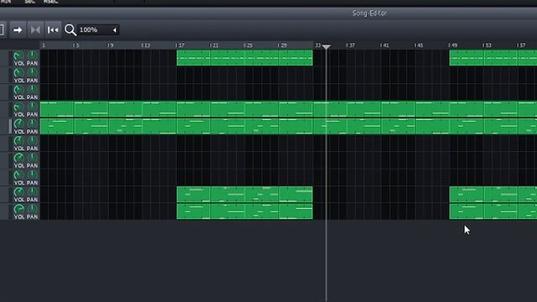
Task: Select fourth track's clip starting at bar 37
Action: (x=364, y=109)
